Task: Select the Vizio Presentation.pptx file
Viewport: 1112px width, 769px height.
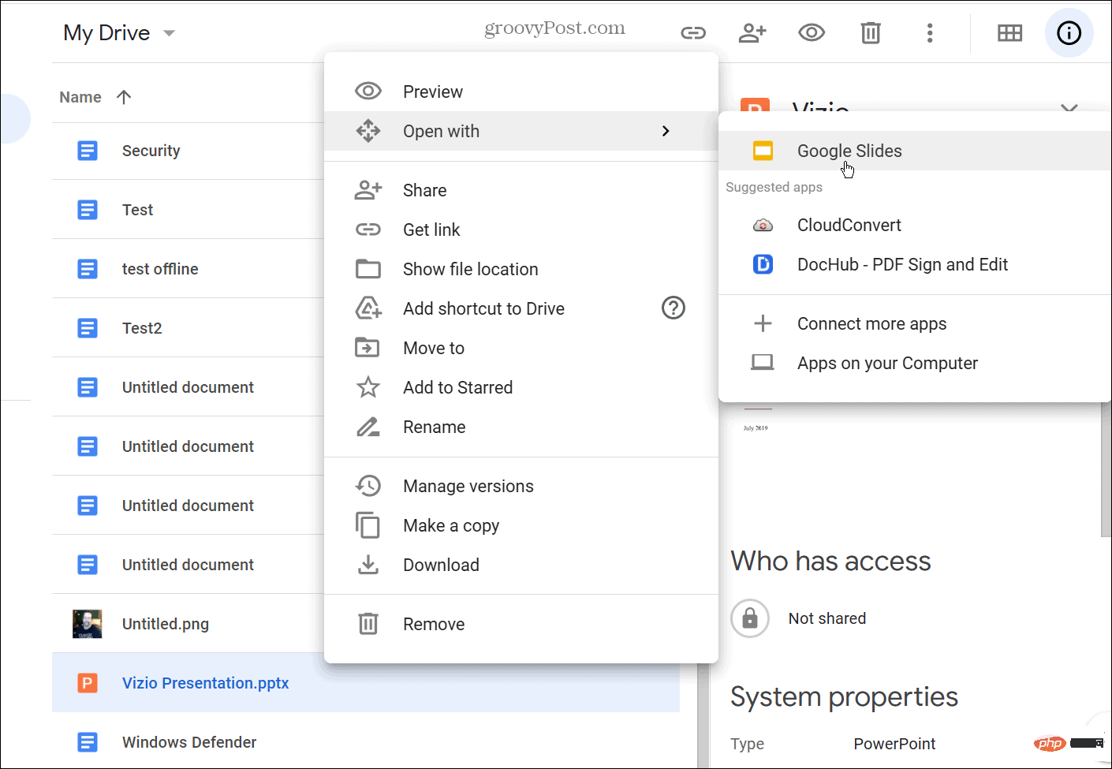Action: coord(366,683)
